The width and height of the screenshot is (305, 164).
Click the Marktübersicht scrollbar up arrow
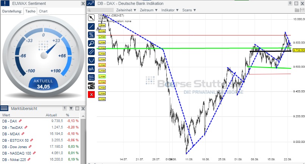83,116
